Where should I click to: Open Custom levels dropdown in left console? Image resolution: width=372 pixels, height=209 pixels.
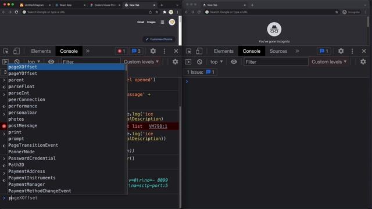tap(141, 62)
